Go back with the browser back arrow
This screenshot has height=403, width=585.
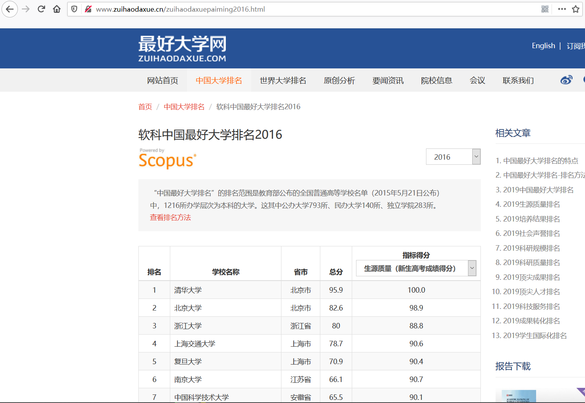(10, 9)
